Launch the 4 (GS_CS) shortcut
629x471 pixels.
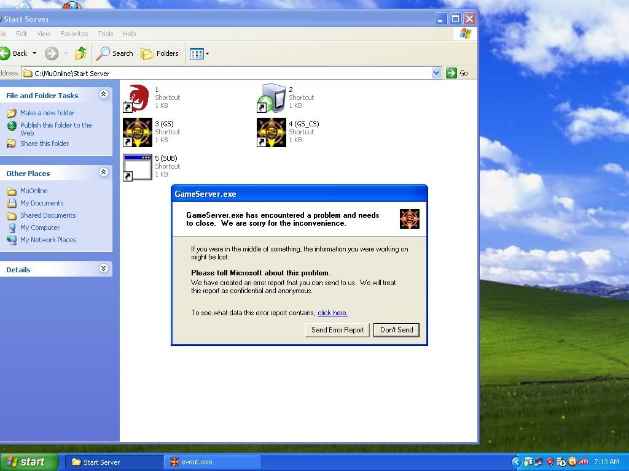(x=272, y=132)
